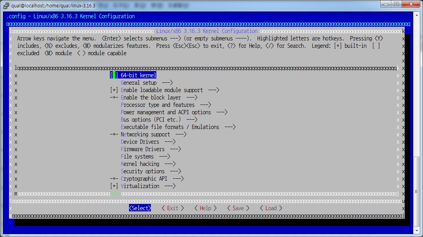423x237 pixels.
Task: Toggle the 64-bit kernel checkbox
Action: (114, 75)
